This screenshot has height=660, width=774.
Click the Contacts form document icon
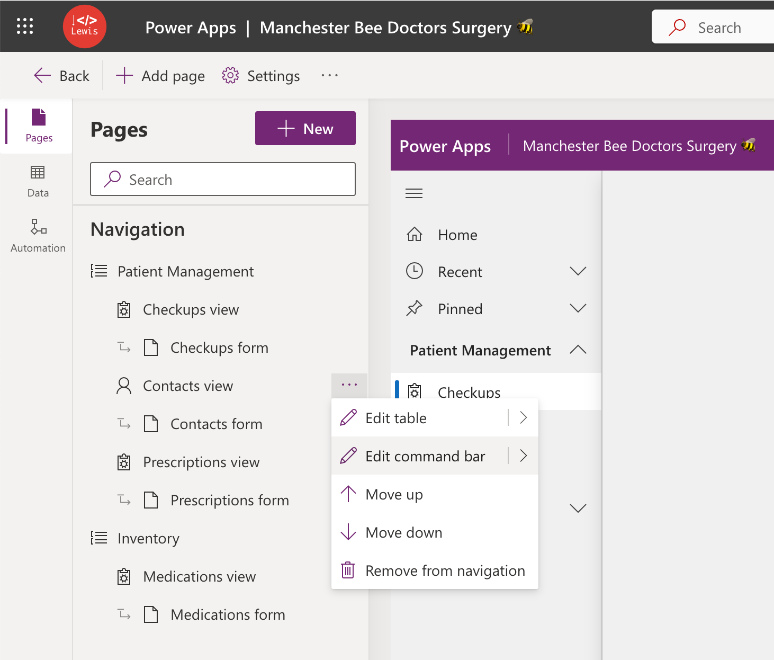pyautogui.click(x=151, y=424)
